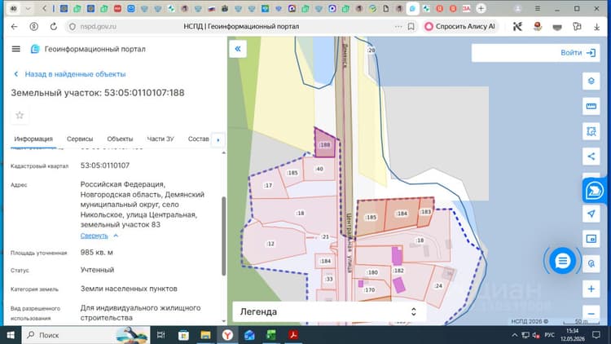The image size is (611, 344).
Task: Open the Yandex ID key icon
Action: coord(34,27)
